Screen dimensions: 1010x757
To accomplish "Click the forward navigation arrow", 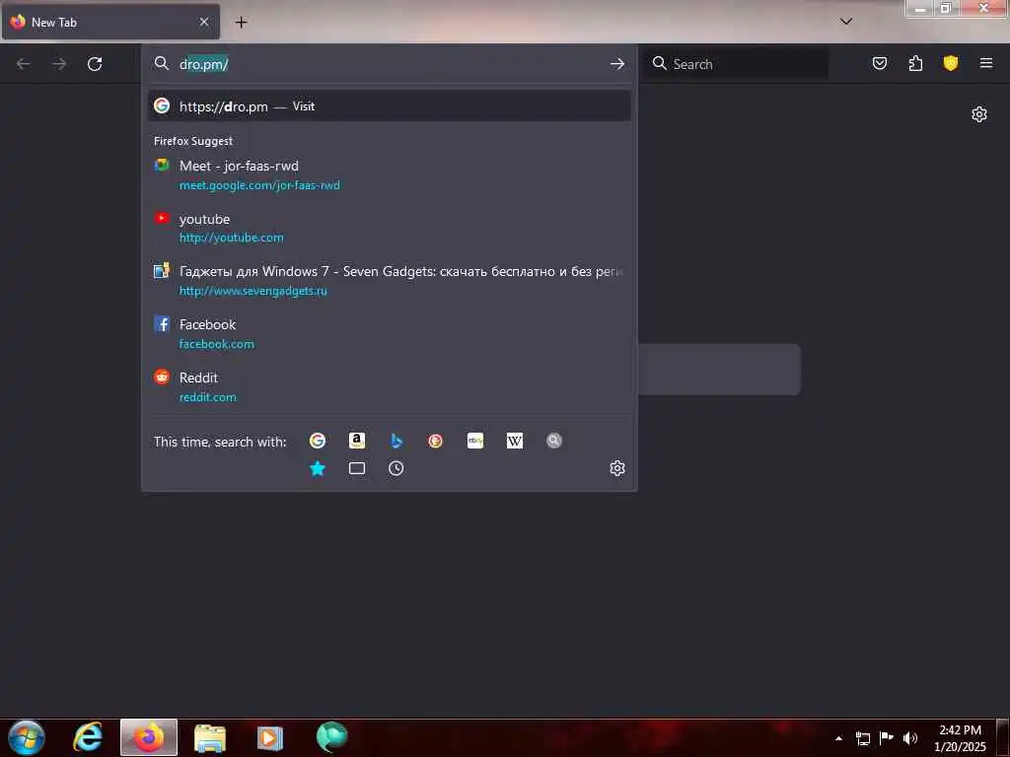I will tap(59, 64).
